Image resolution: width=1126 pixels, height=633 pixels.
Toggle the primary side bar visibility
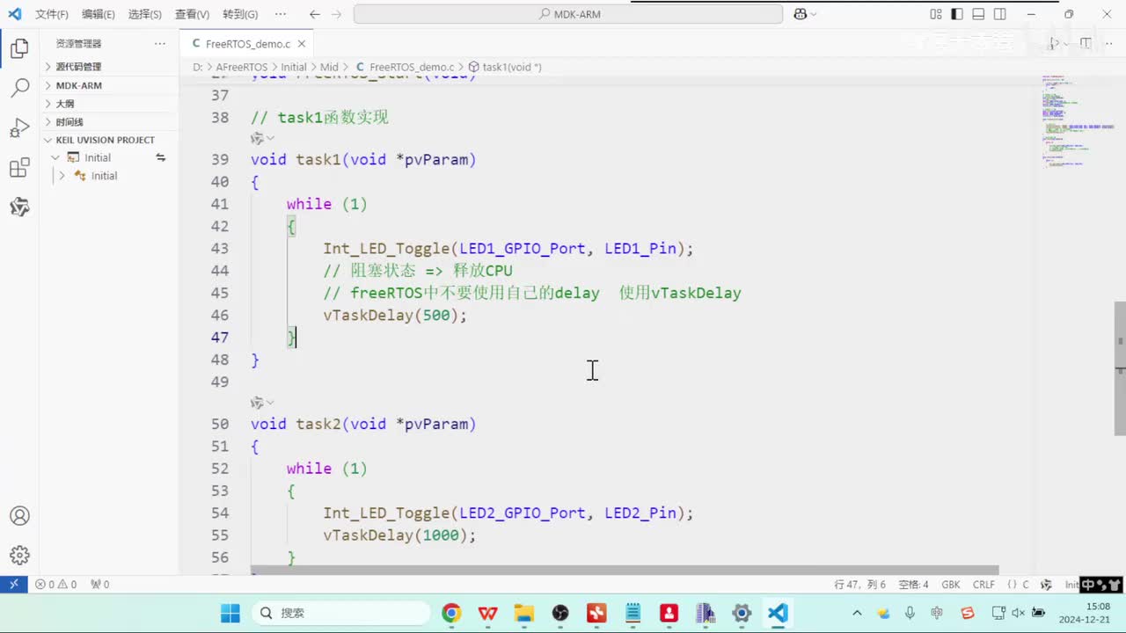tap(957, 14)
